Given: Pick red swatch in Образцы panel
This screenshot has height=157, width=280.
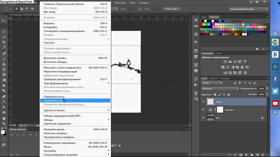Looking at the screenshot, I should 201,24.
